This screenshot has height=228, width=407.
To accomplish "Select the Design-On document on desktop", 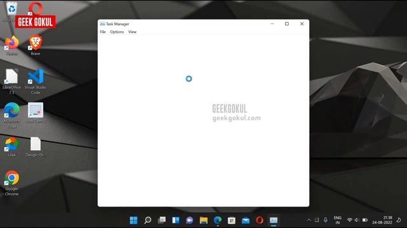I will pyautogui.click(x=36, y=147).
